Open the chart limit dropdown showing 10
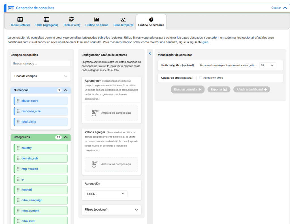Viewport: 290px width, 224px height. pos(268,65)
